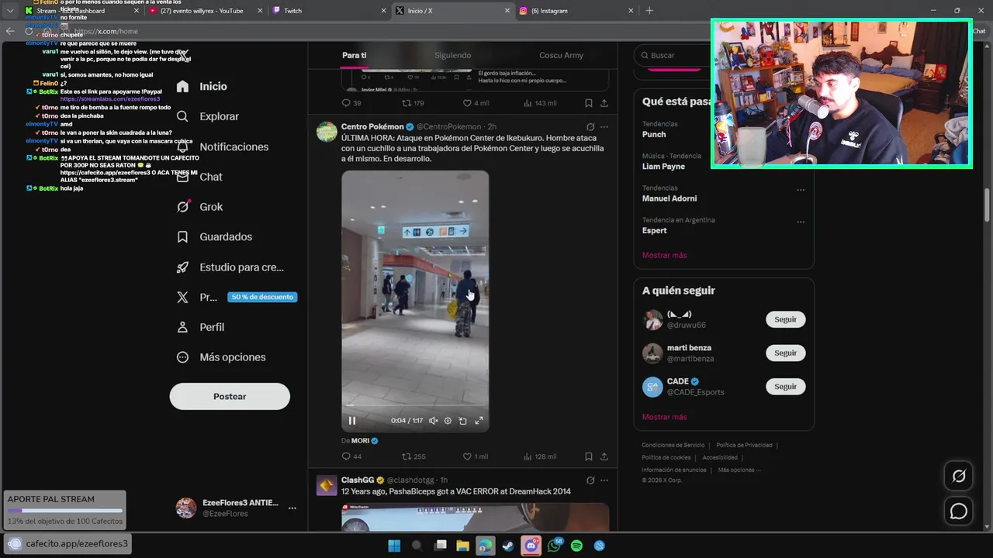This screenshot has width=993, height=558.
Task: Open Spotify from the taskbar
Action: coord(576,546)
